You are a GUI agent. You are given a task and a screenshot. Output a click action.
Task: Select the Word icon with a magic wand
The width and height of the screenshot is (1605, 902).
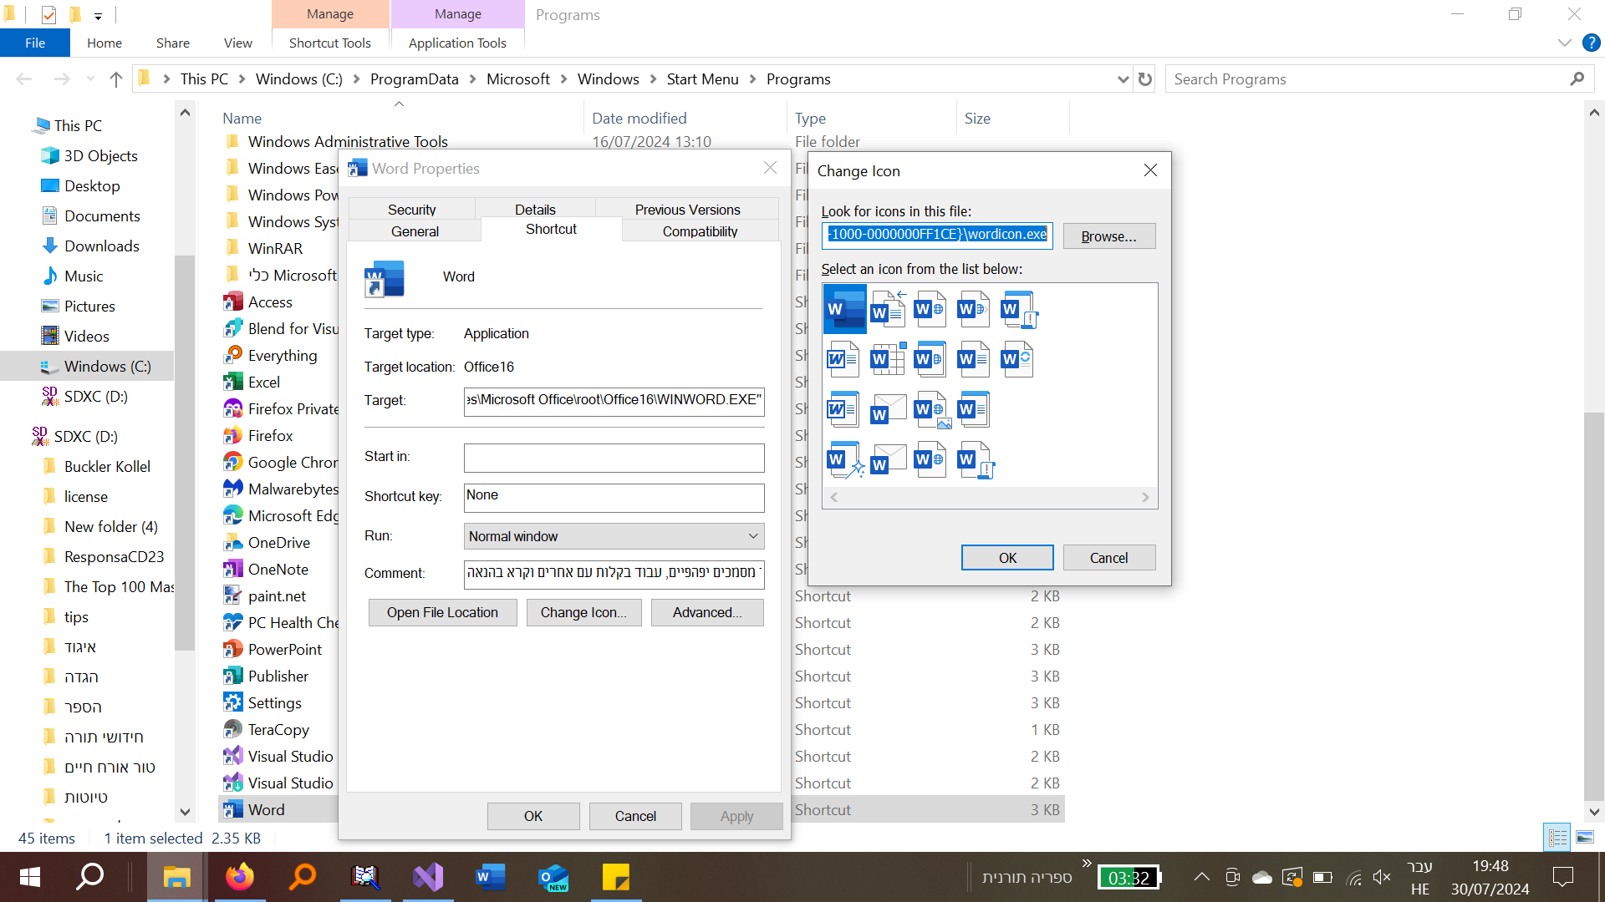coord(844,459)
